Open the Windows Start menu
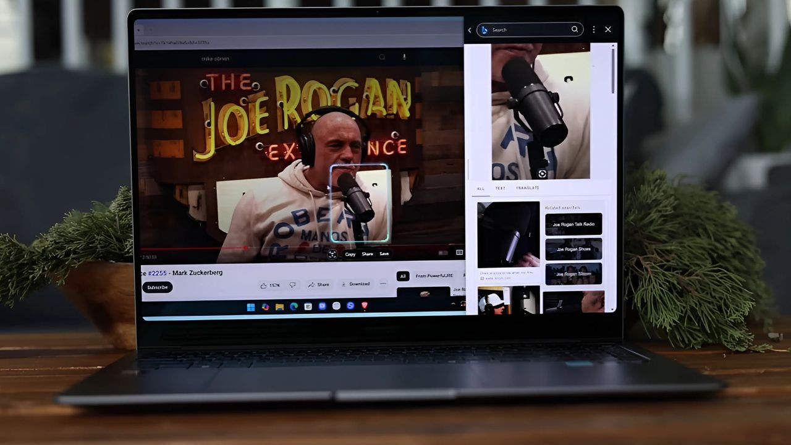Image resolution: width=791 pixels, height=445 pixels. click(x=251, y=307)
